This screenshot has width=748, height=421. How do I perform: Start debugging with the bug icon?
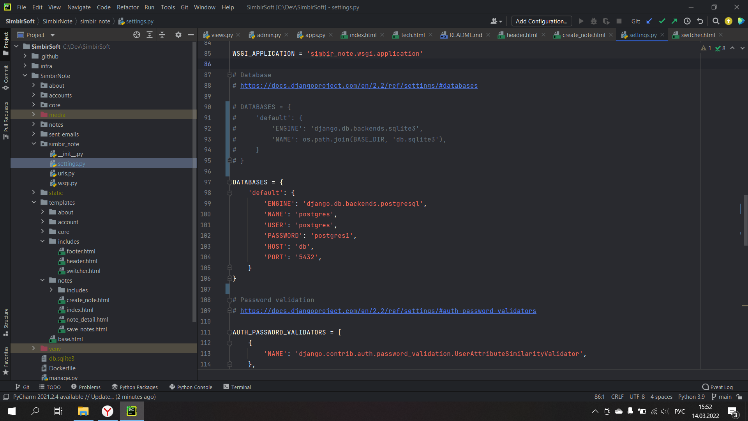(x=593, y=21)
